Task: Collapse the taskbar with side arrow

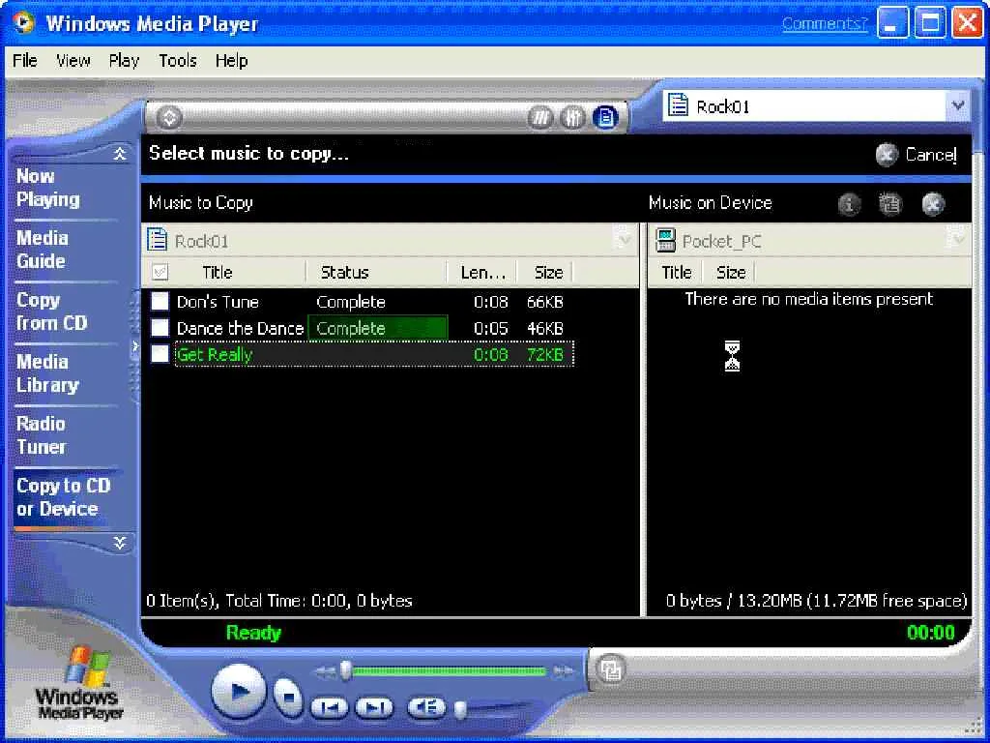Action: (x=135, y=345)
